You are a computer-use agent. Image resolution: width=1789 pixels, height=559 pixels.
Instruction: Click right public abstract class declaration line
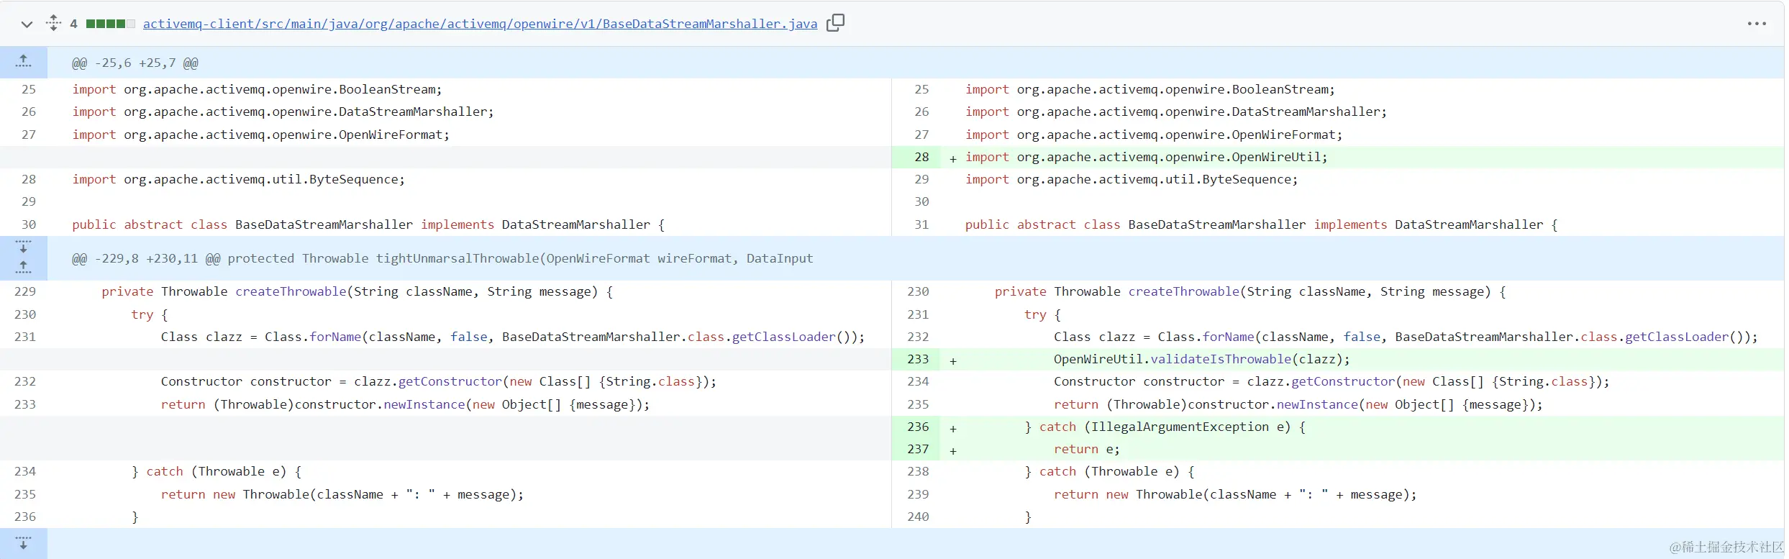click(x=1261, y=224)
